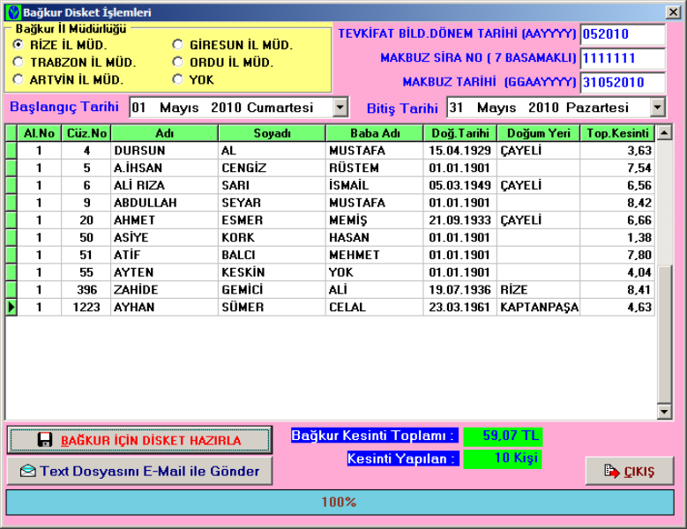Image resolution: width=687 pixels, height=529 pixels.
Task: Click father name cell RÜSTEM
Action: coord(375,168)
